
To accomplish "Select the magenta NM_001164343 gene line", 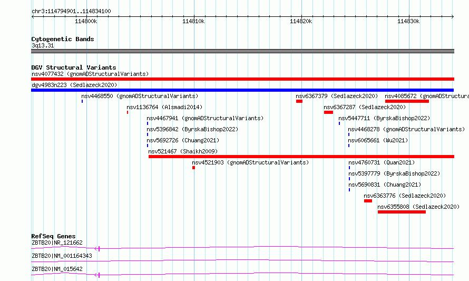I will (x=242, y=261).
